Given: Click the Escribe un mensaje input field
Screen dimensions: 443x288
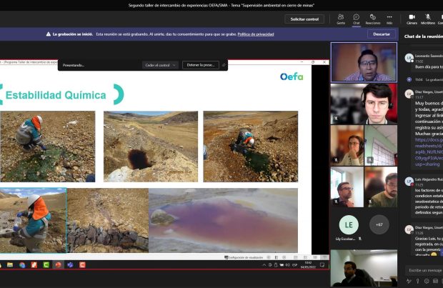Looking at the screenshot, I should click(x=424, y=270).
